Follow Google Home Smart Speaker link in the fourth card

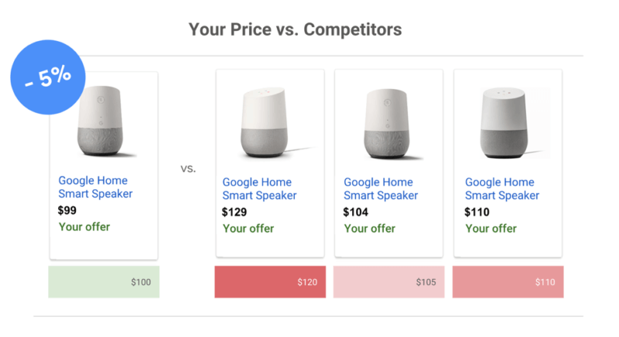501,189
